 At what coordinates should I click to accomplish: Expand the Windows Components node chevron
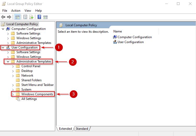click(x=13, y=94)
